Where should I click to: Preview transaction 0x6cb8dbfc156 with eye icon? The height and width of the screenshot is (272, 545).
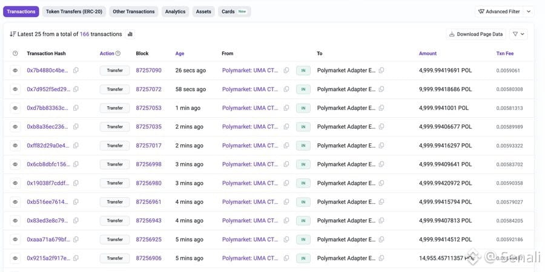tap(15, 164)
